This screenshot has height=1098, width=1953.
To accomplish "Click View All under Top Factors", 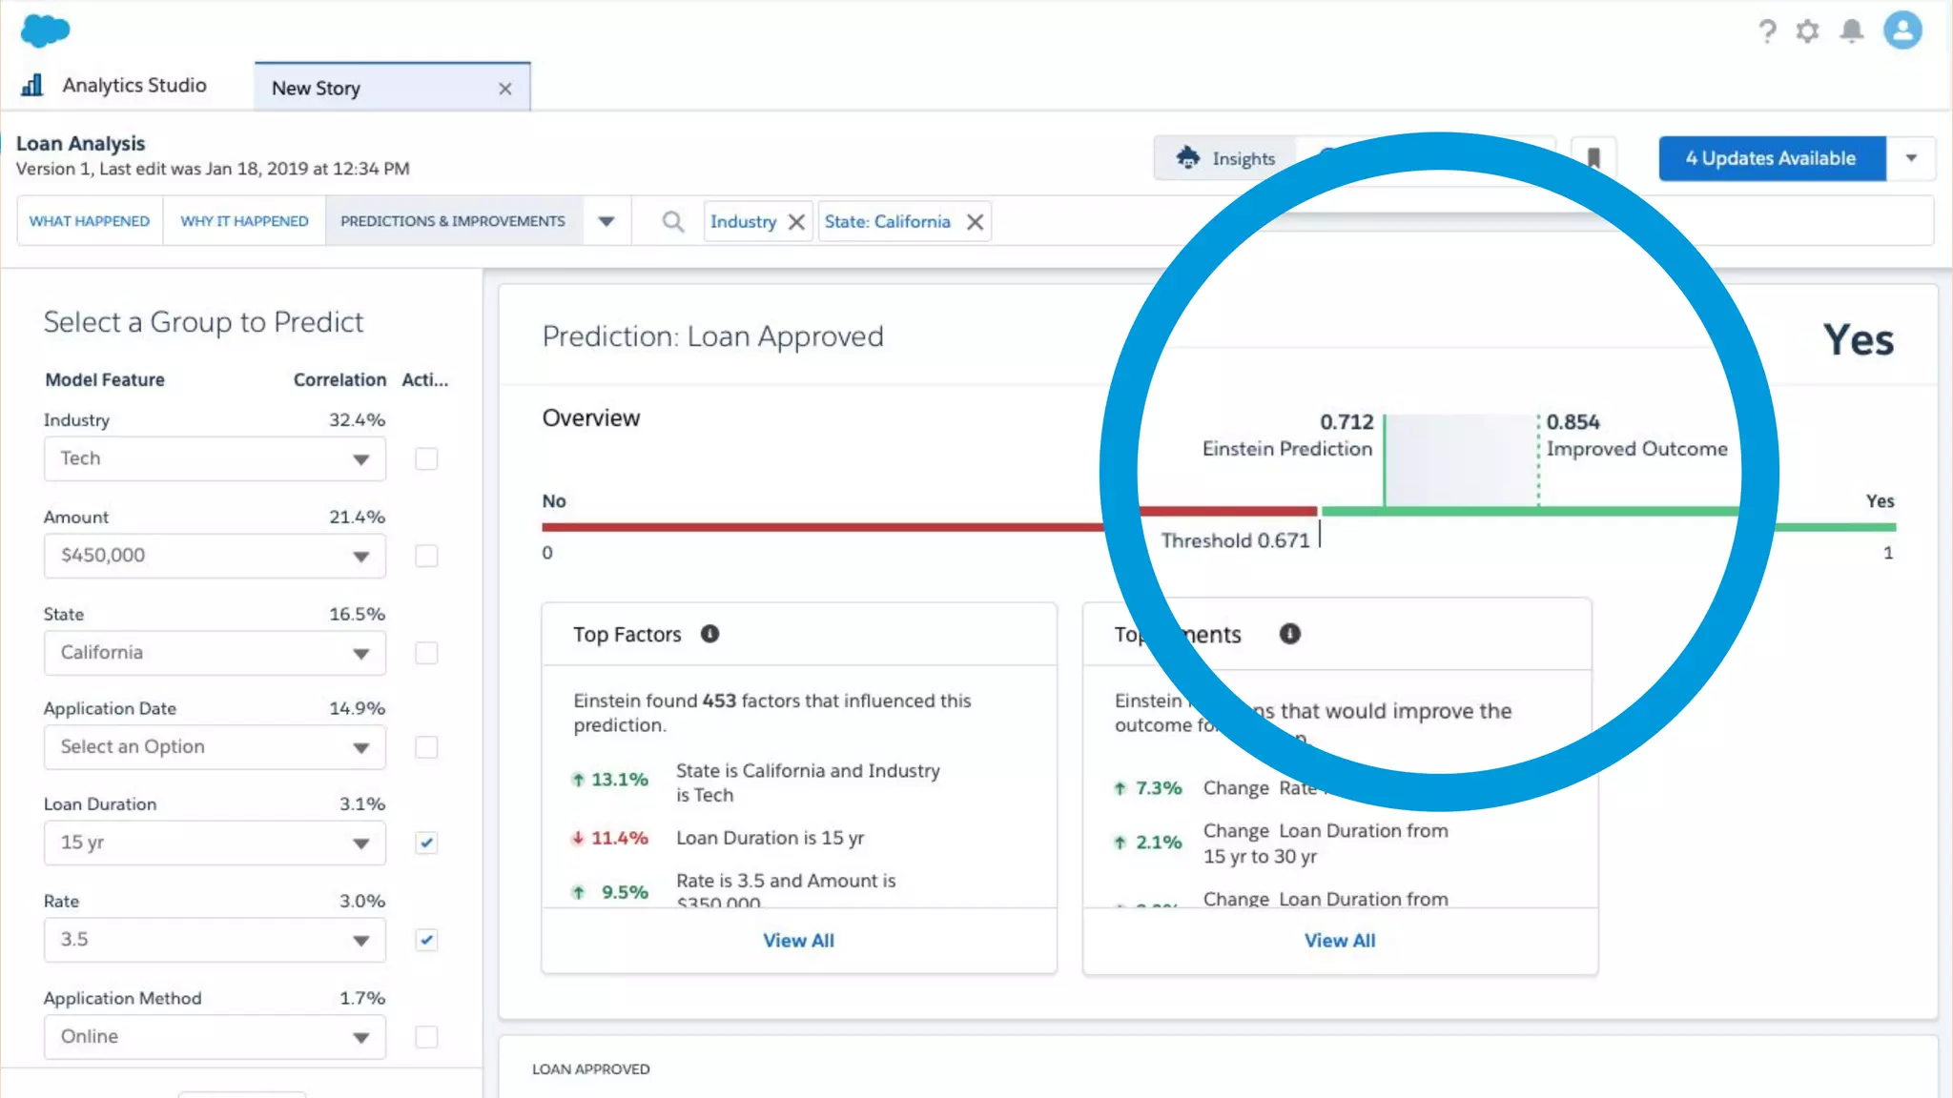I will [798, 941].
